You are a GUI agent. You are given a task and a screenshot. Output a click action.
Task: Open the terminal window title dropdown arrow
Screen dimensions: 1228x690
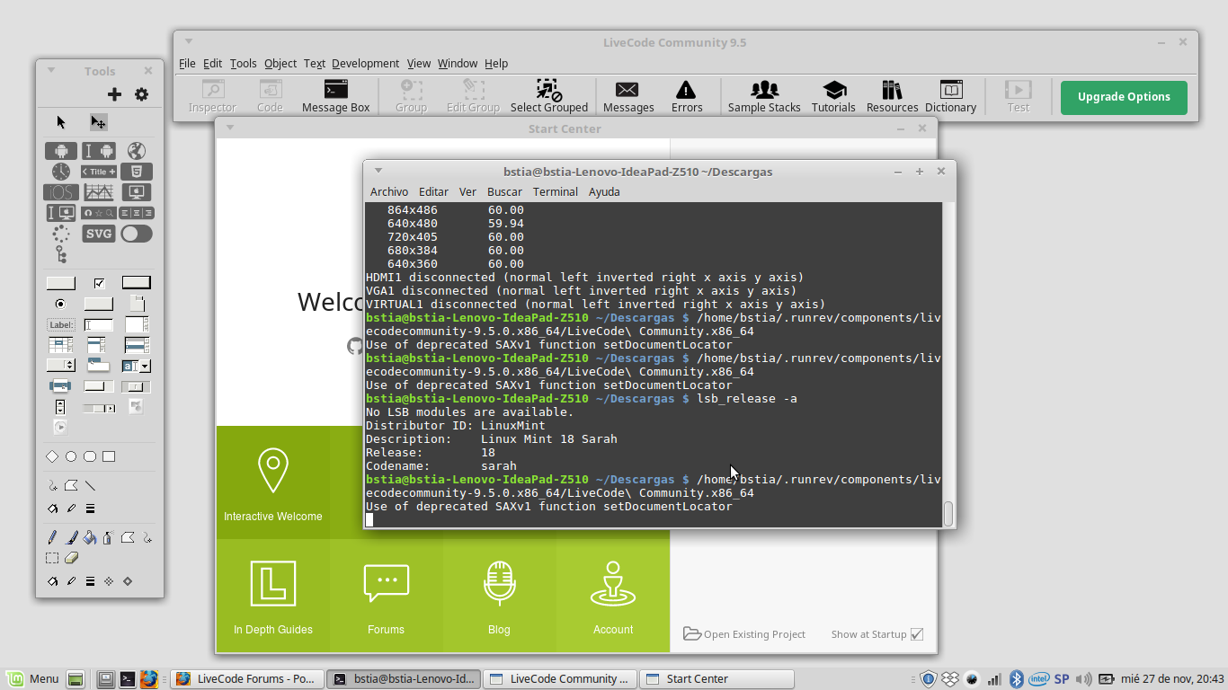click(x=378, y=171)
